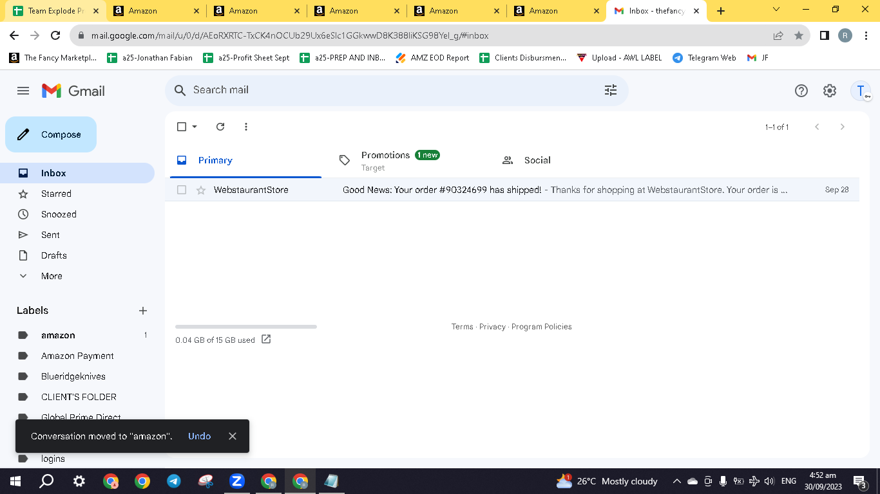Open the Terms link

coord(463,327)
